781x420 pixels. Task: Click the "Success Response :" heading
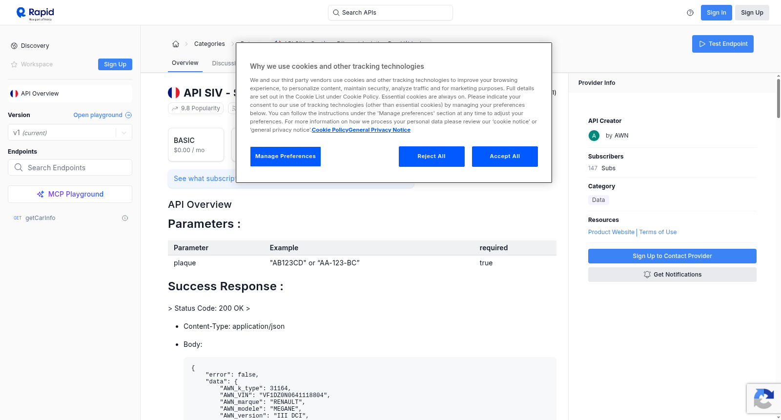[x=226, y=286]
